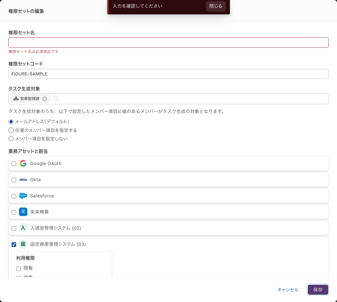
Task: Click the 権限セット名は必須項目です error message
Action: pos(33,52)
